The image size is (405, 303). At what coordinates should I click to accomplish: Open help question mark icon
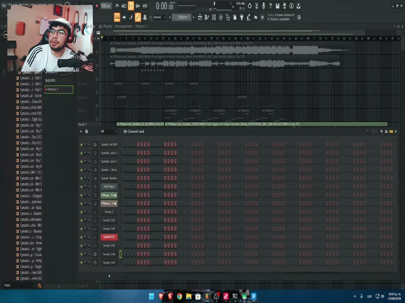click(271, 5)
